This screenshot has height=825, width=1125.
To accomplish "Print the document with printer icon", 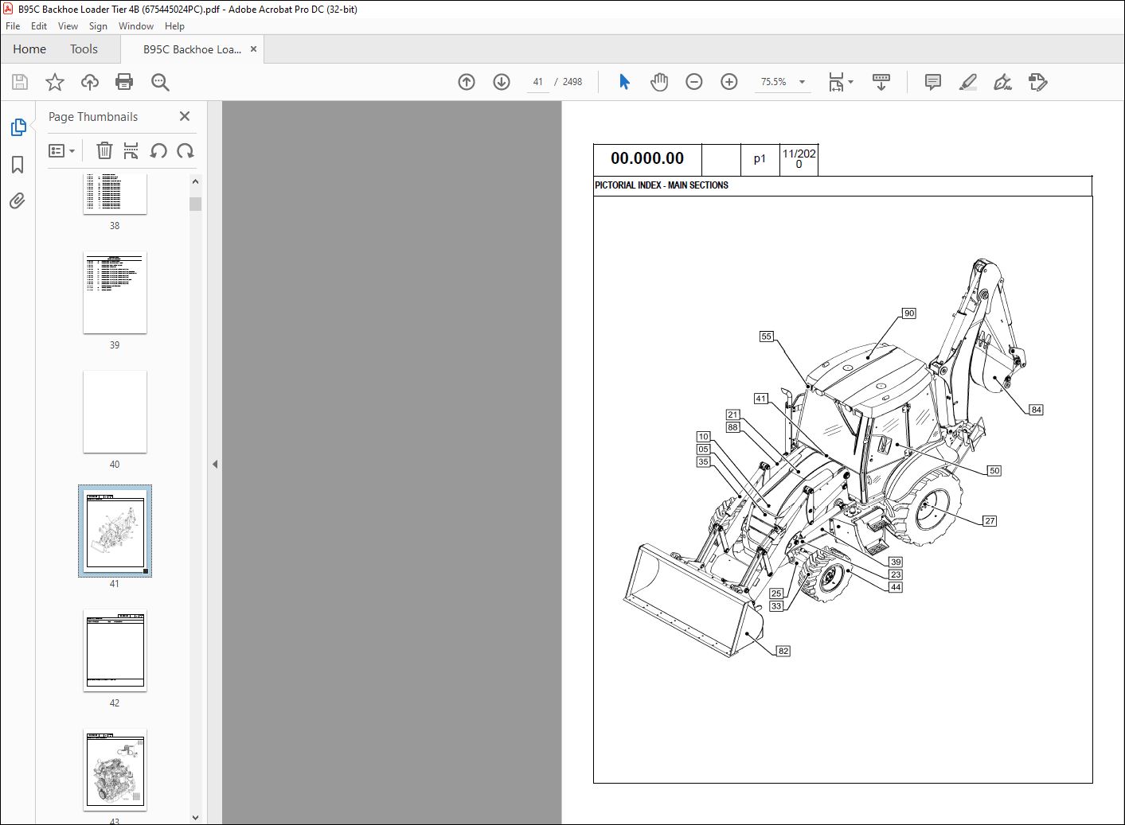I will 124,82.
